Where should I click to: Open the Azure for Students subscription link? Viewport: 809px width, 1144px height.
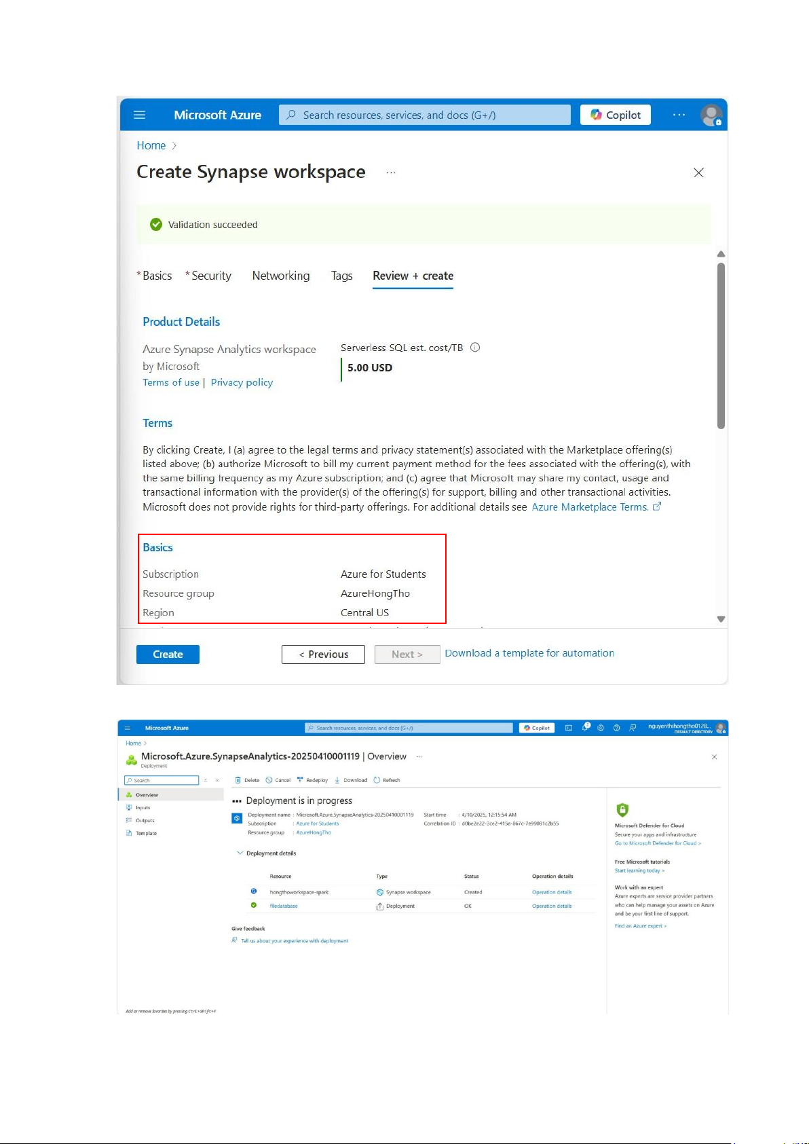coord(318,824)
